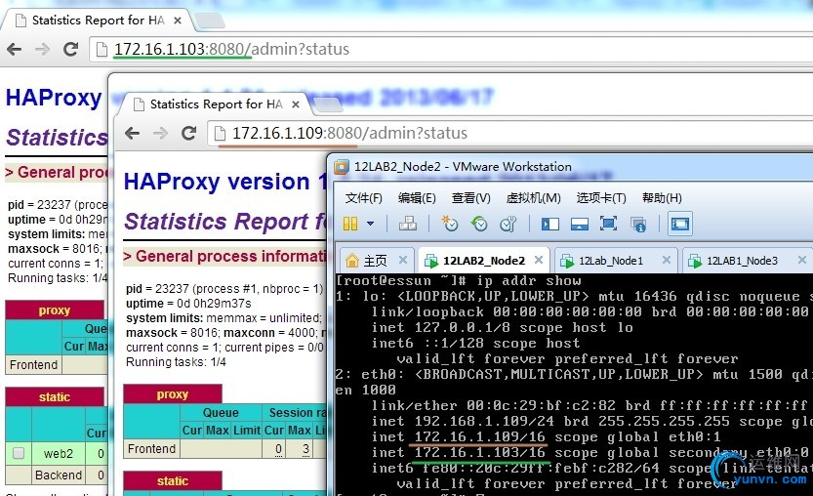Click the 'General process information' heading in 172.16.1.109 page

(224, 256)
